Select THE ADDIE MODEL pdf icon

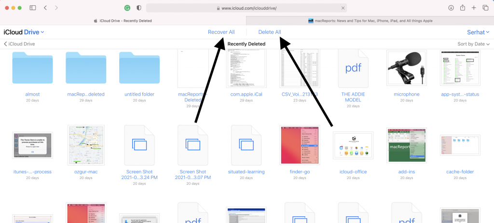353,69
